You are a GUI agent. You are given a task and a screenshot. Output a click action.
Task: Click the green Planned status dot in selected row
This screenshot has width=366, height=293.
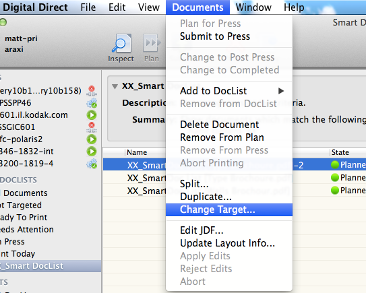tap(335, 165)
